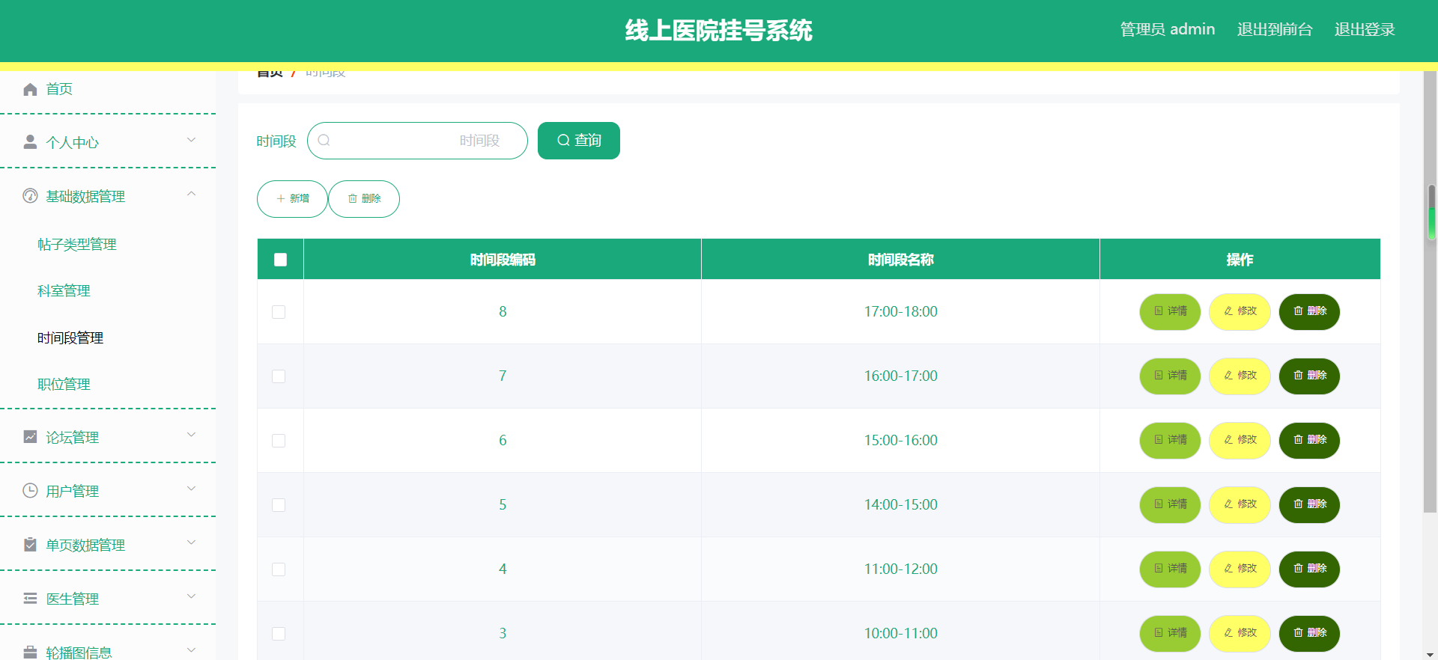Open the 职位管理 submenu item

click(x=64, y=385)
